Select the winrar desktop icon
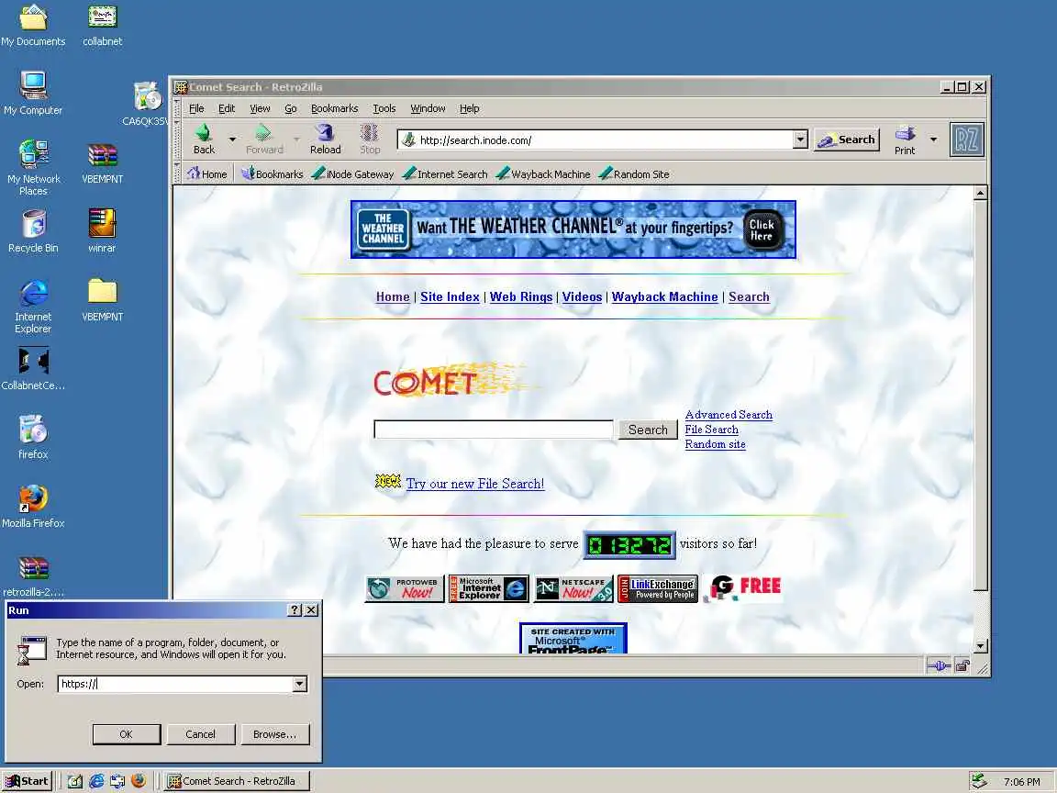1057x793 pixels. pos(103,231)
